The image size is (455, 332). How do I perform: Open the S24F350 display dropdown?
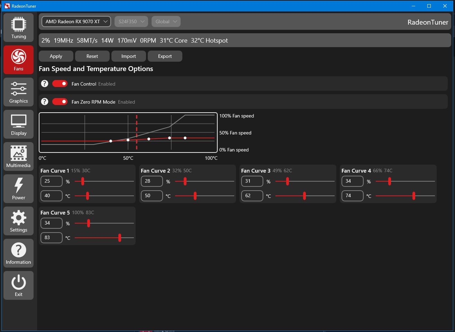point(131,21)
